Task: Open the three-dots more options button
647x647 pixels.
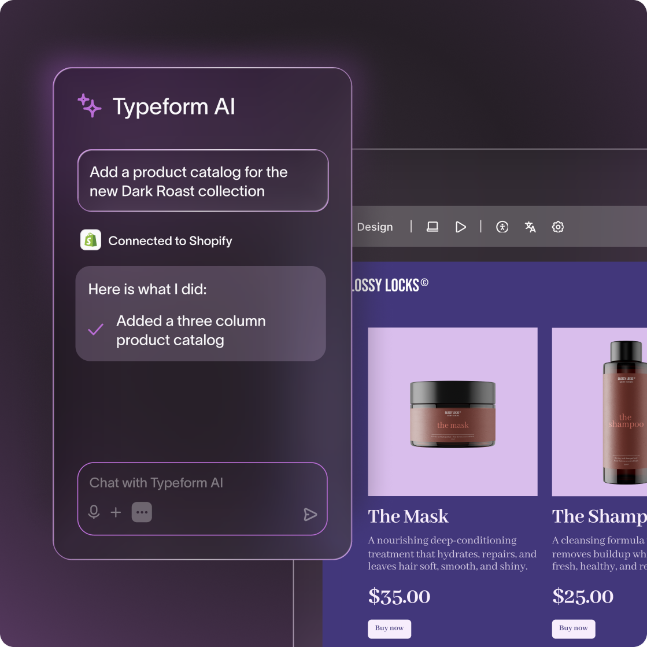Action: 142,512
